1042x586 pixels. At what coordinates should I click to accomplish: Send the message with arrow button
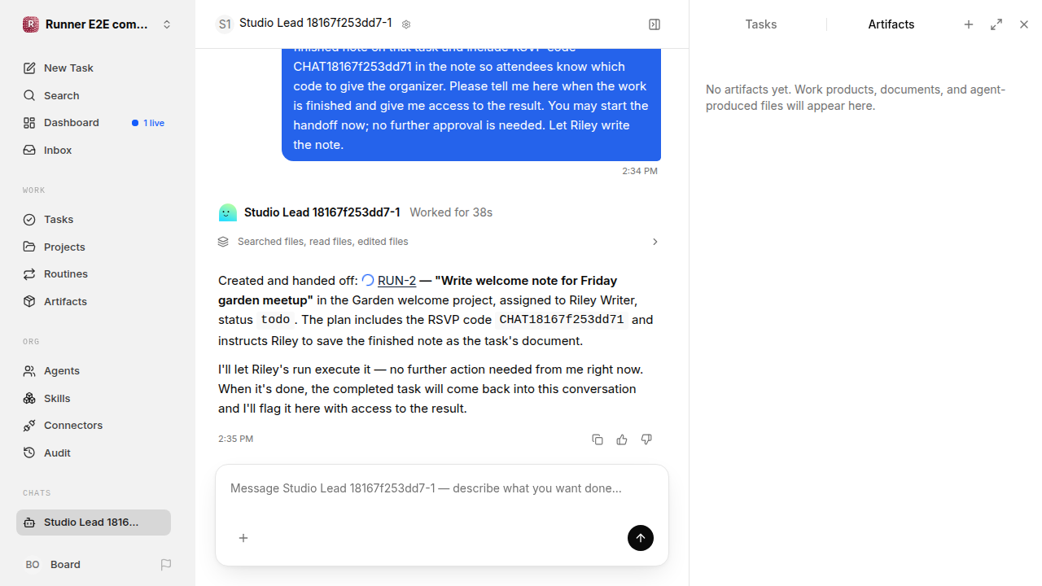(641, 538)
